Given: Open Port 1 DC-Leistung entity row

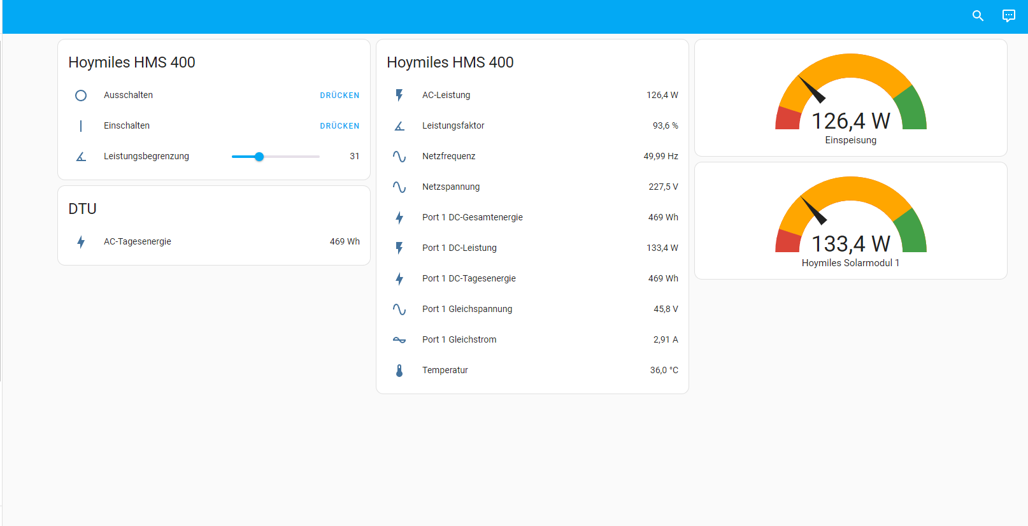Looking at the screenshot, I should 532,248.
